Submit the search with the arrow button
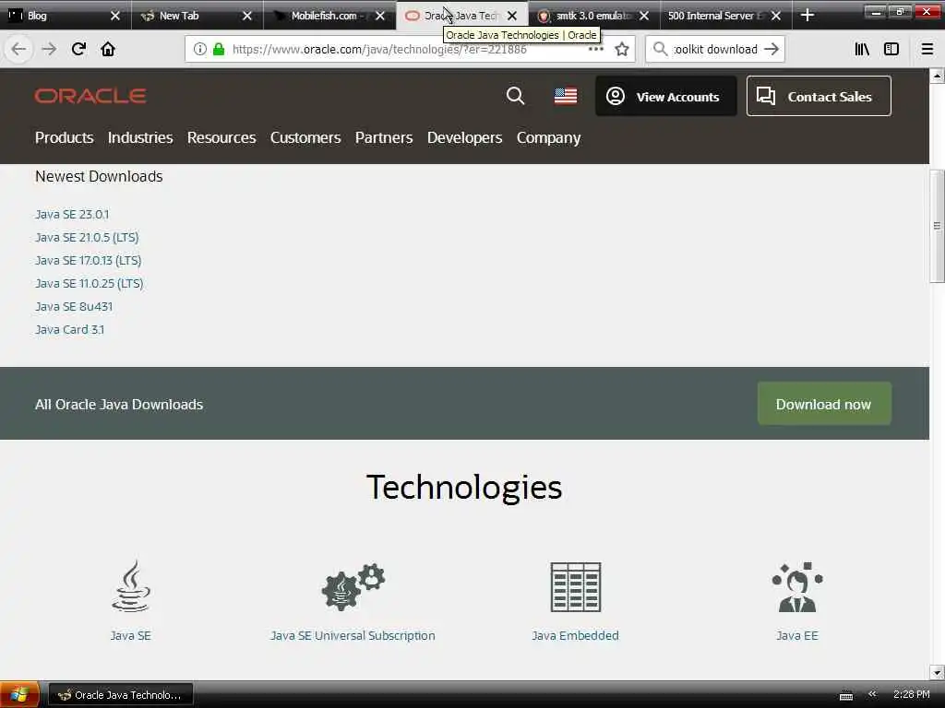The image size is (945, 708). 772,49
